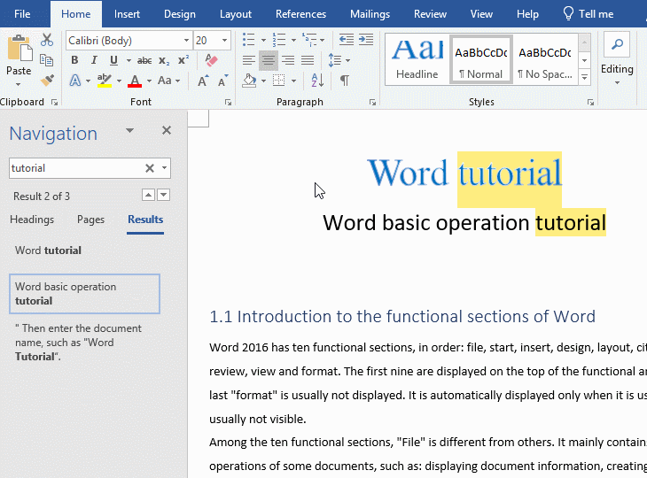Viewport: 647px width, 478px height.
Task: Click the Paste clipboard icon
Action: click(19, 49)
